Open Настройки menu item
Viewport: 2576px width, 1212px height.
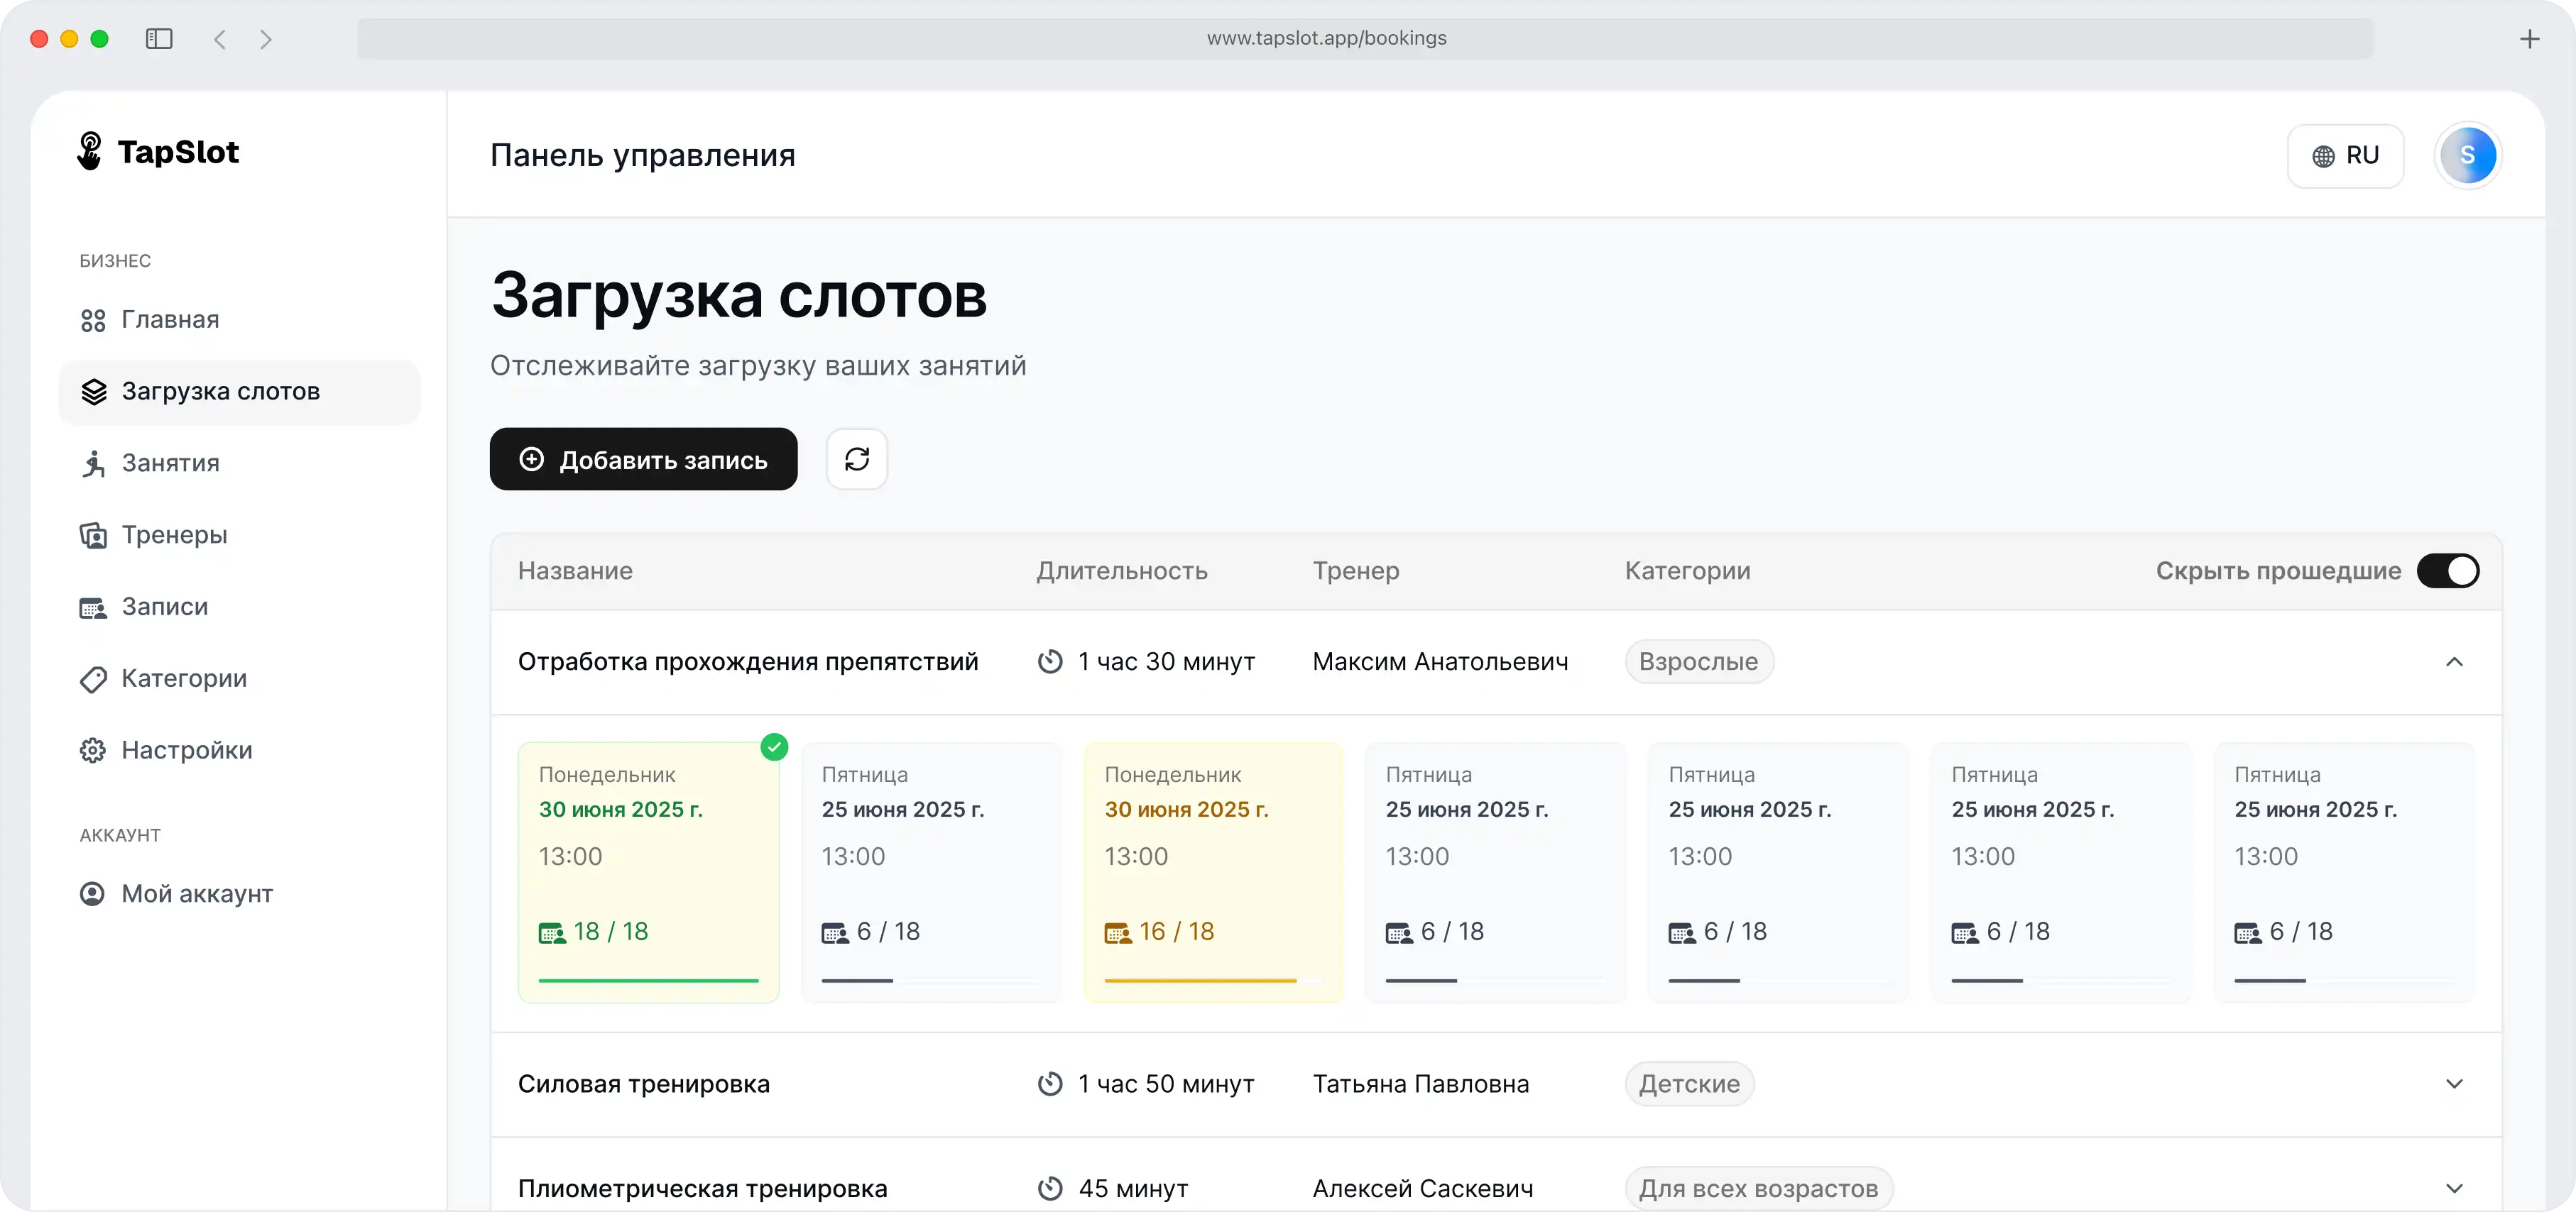[239, 750]
